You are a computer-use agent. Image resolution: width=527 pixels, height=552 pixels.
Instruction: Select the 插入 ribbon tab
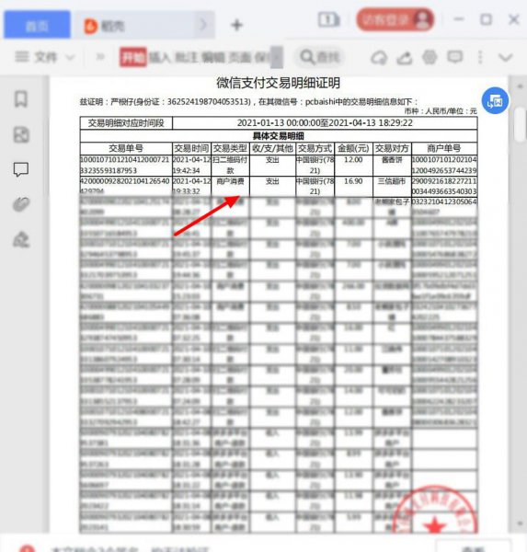(x=160, y=57)
